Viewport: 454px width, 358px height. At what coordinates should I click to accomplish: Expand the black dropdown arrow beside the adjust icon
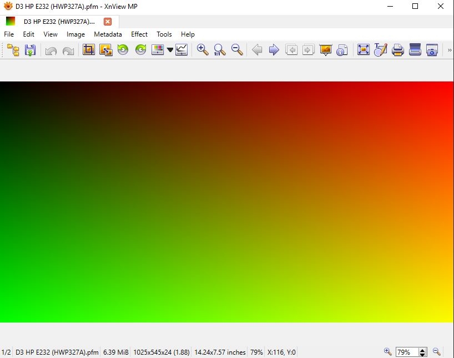pos(170,50)
